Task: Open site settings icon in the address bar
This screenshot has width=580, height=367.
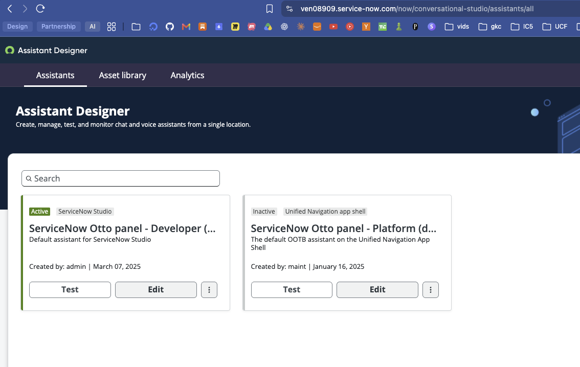Action: (x=289, y=9)
